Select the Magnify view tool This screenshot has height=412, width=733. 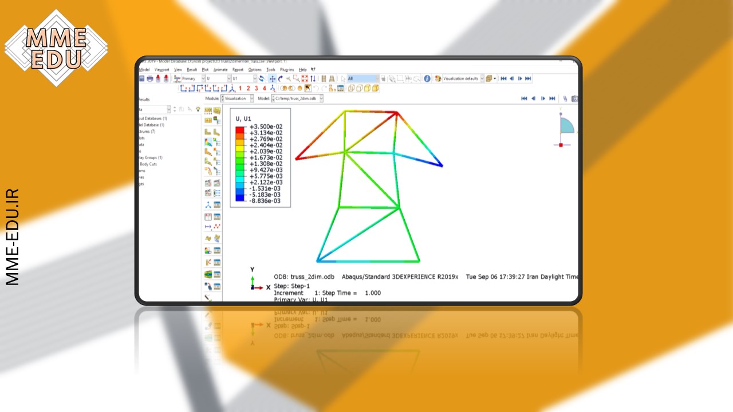289,78
